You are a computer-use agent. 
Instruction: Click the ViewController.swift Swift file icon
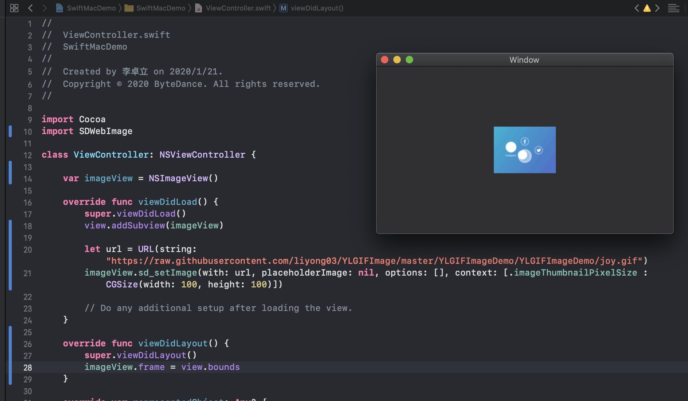pyautogui.click(x=198, y=8)
